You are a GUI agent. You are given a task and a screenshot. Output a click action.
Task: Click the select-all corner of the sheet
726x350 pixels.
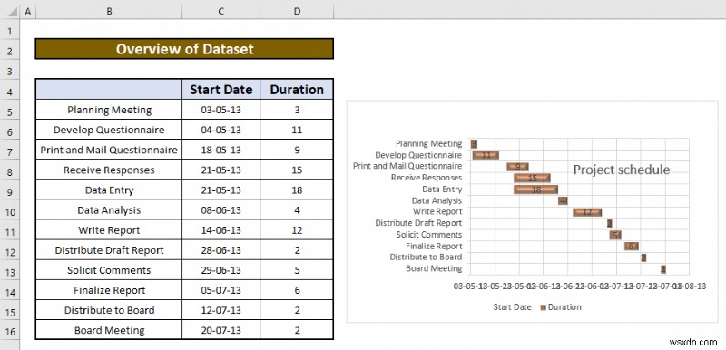(x=10, y=13)
